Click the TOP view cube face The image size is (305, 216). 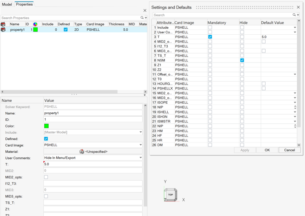(x=171, y=195)
